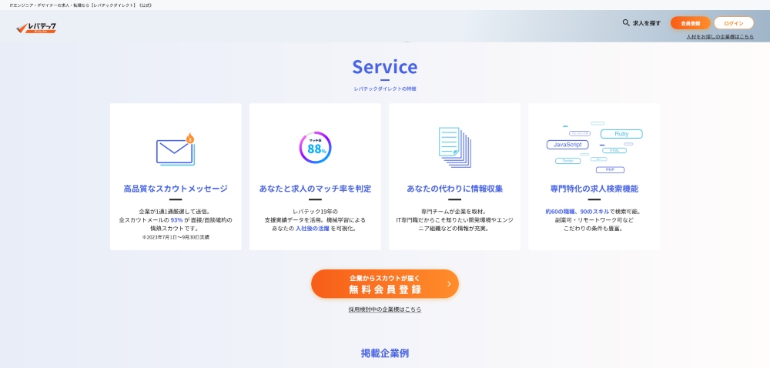Select heading あなたと求人のマッチ率を判定
The image size is (770, 368).
click(315, 189)
